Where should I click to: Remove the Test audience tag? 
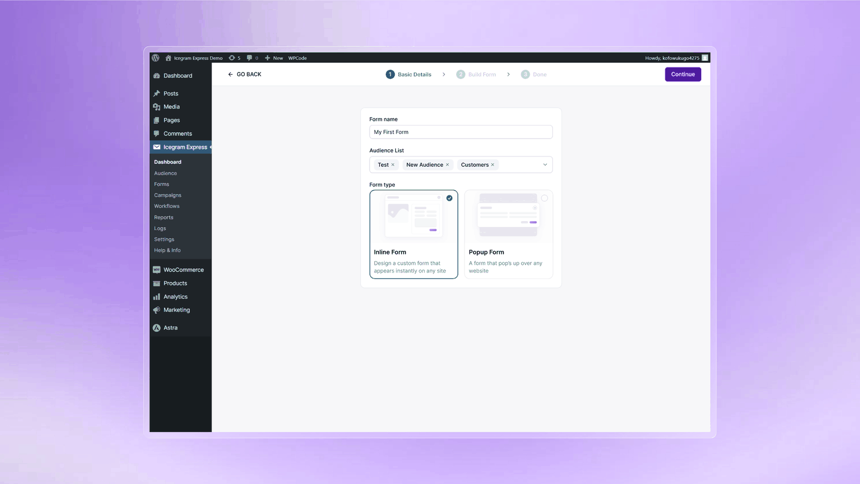coord(393,165)
